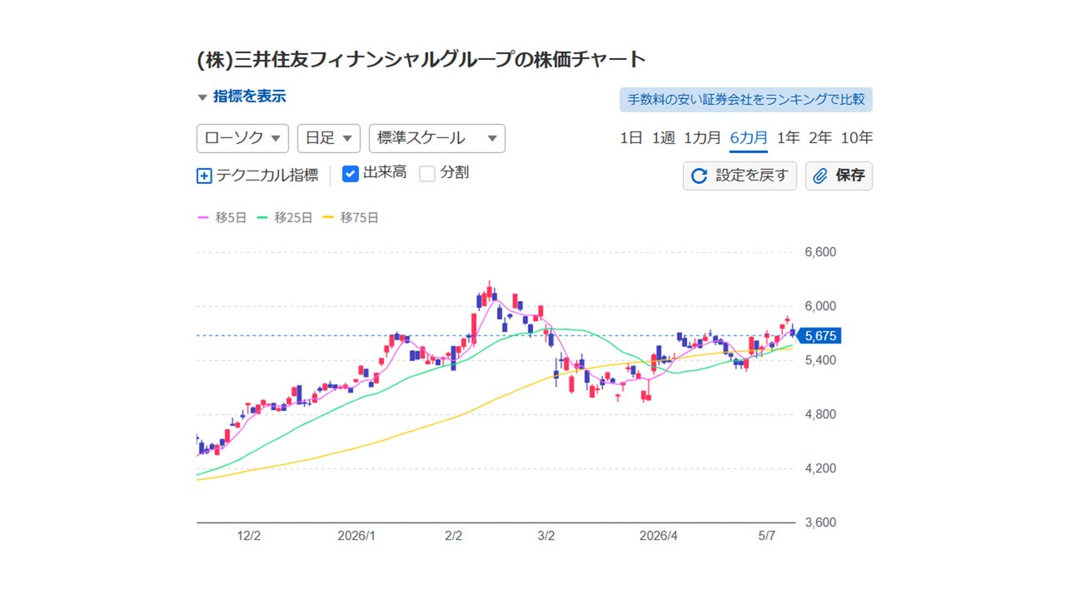This screenshot has height=599, width=1066.
Task: Select the 10年 time range
Action: (x=857, y=138)
